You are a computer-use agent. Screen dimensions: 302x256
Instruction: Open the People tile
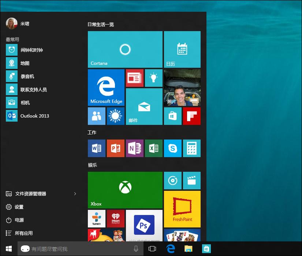[x=97, y=116]
